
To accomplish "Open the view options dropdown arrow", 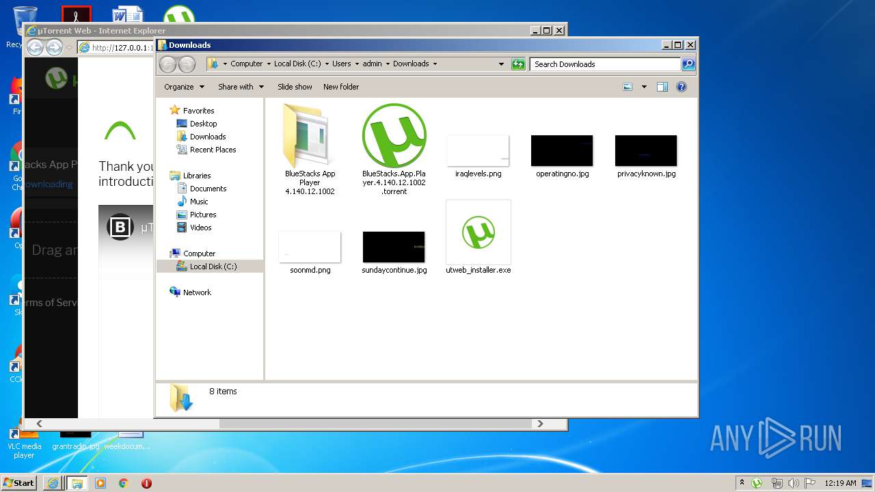I will [x=644, y=87].
